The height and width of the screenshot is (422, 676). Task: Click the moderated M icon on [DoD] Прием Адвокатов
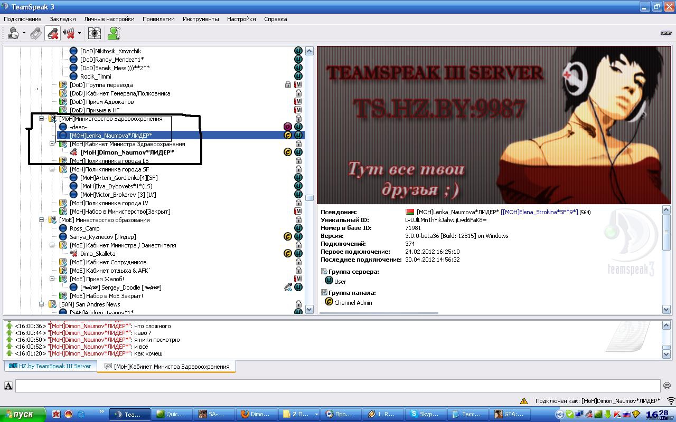point(298,102)
